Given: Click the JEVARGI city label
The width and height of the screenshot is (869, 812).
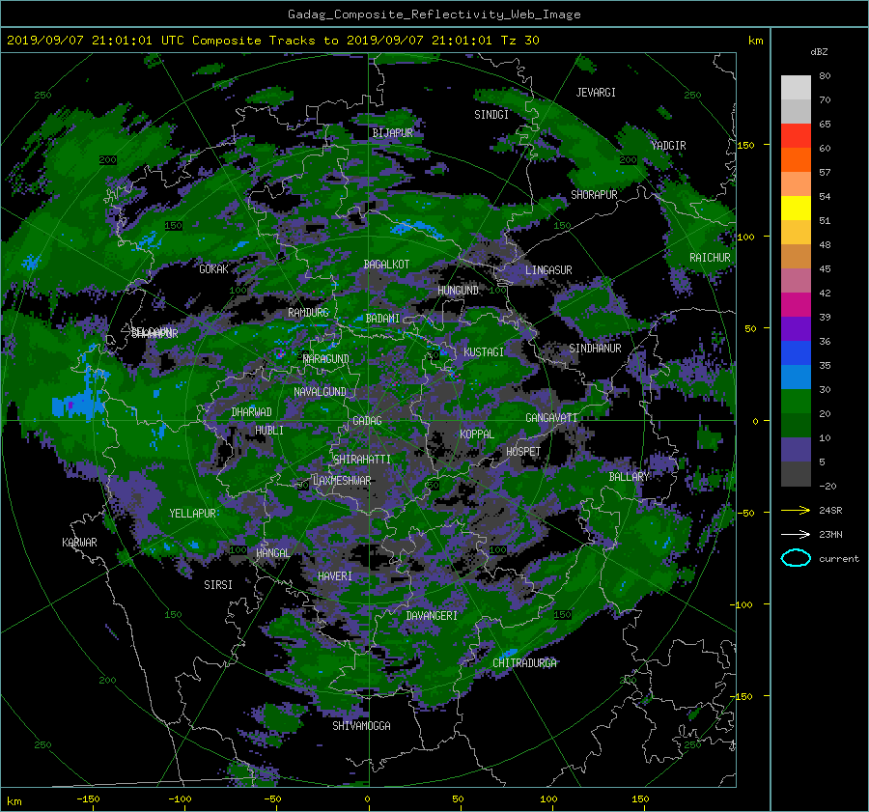Looking at the screenshot, I should point(596,93).
